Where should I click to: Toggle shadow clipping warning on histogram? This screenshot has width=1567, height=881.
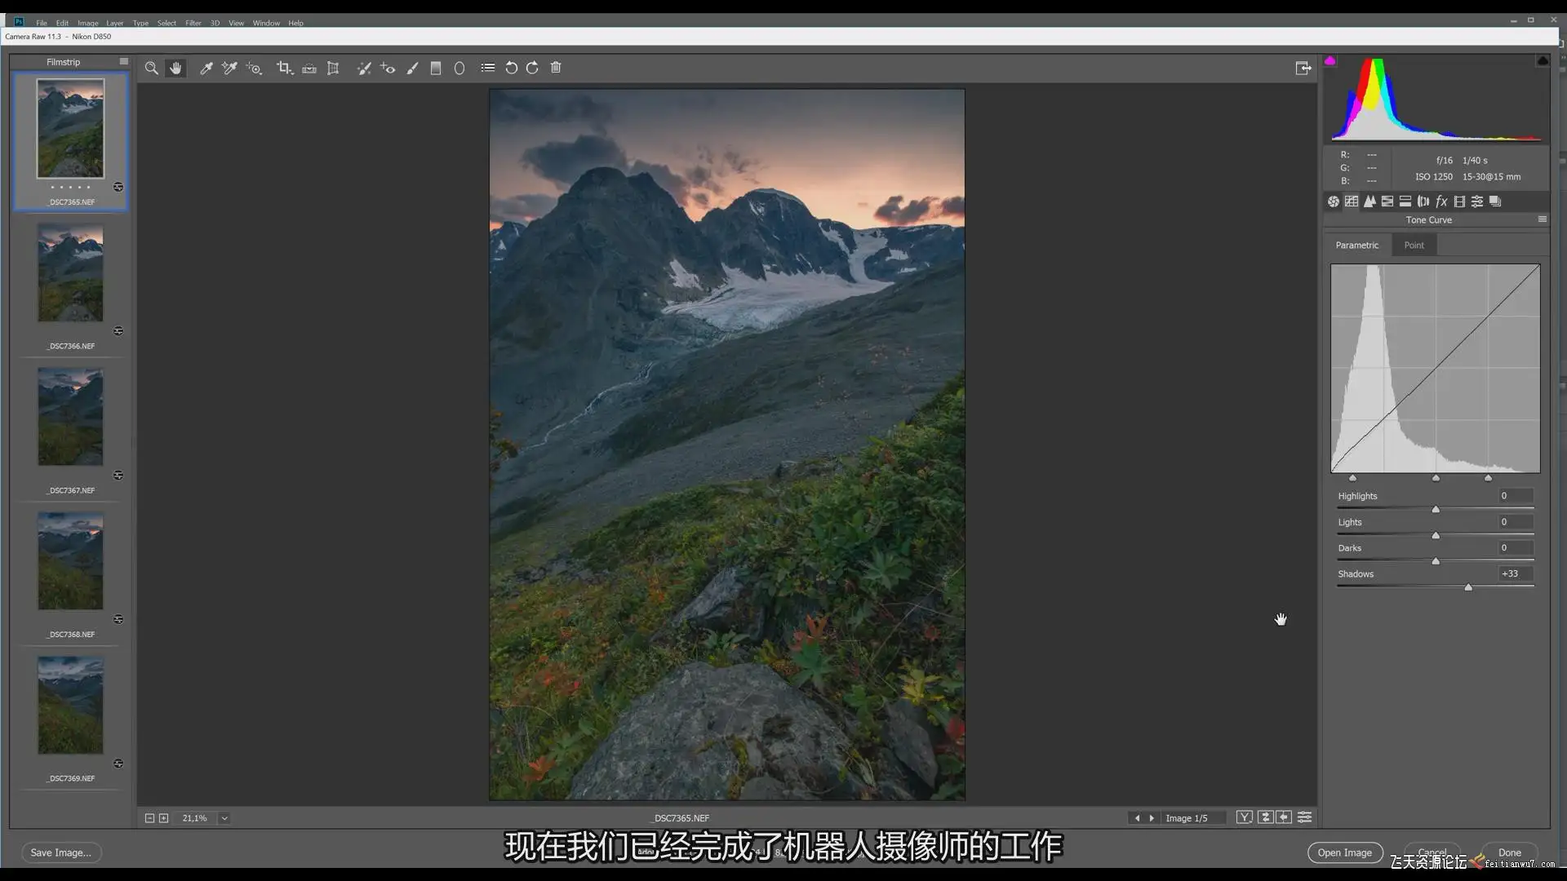pos(1330,61)
